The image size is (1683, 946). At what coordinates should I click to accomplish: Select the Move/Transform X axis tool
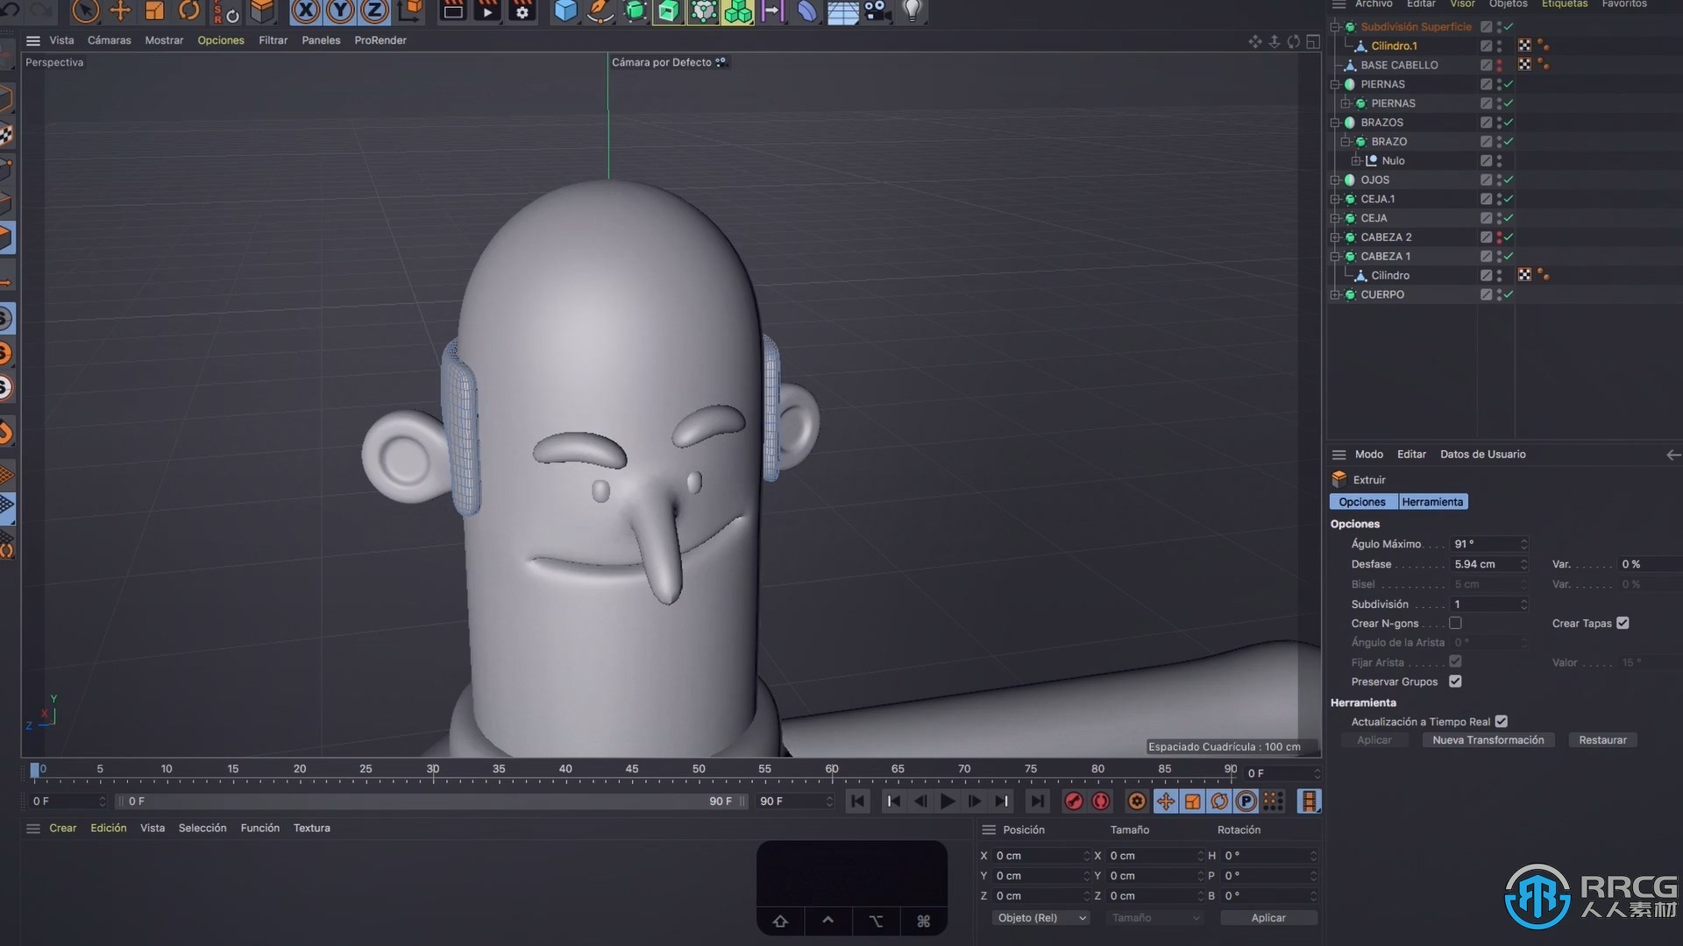point(305,11)
